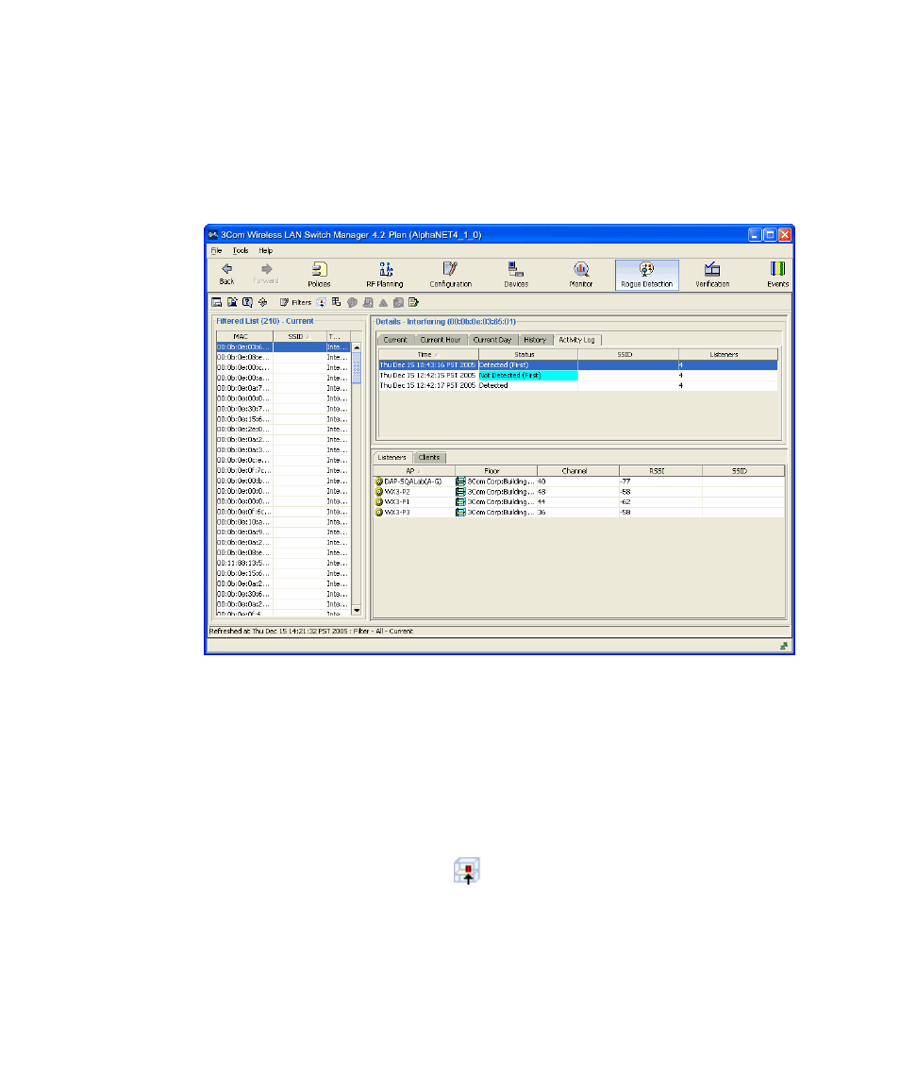The height and width of the screenshot is (1081, 900).
Task: Sort activity log by Time column header
Action: point(428,354)
